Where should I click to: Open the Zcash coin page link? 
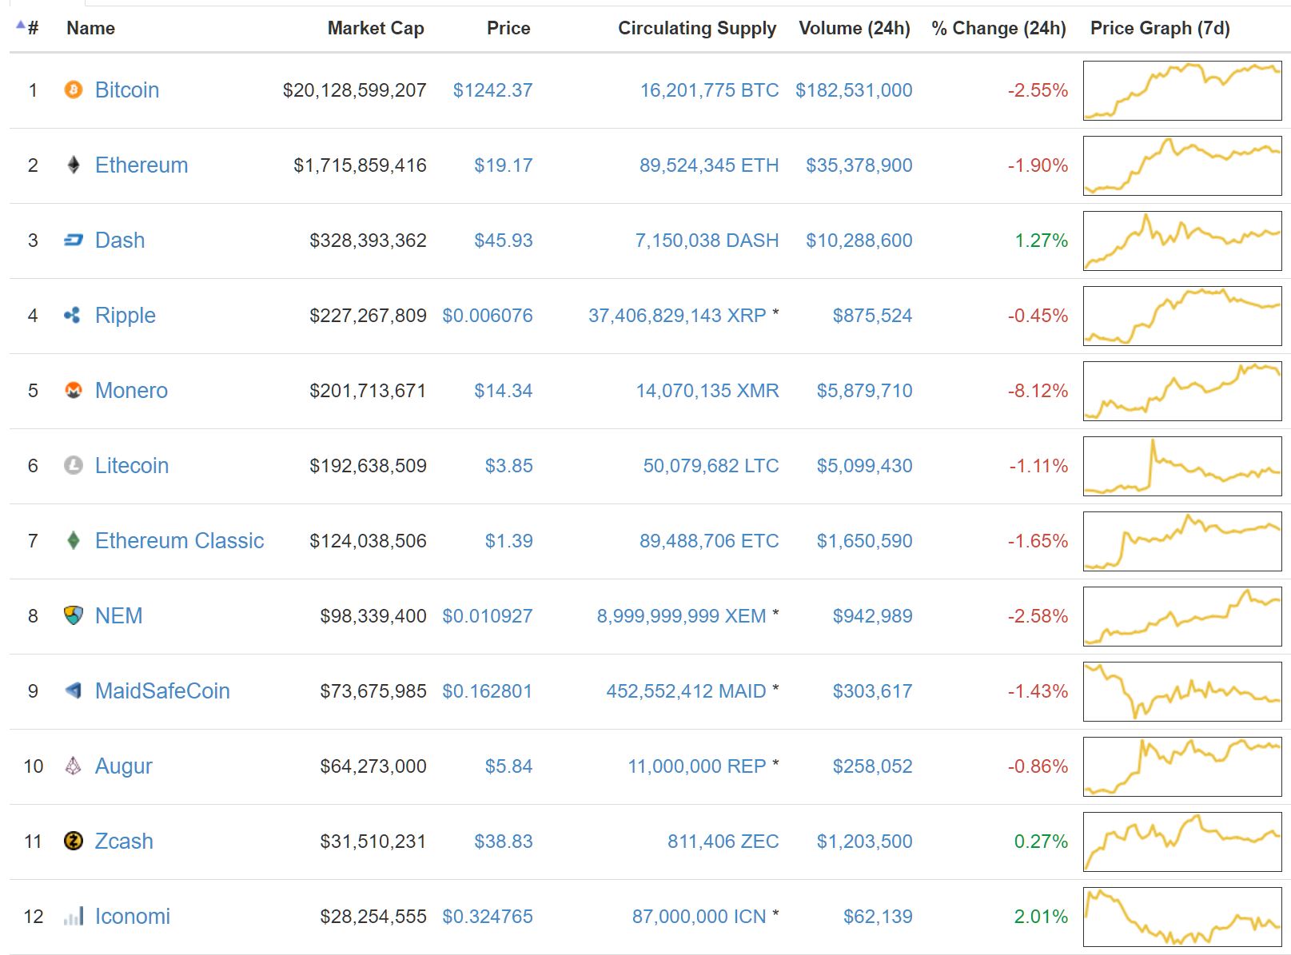point(124,841)
